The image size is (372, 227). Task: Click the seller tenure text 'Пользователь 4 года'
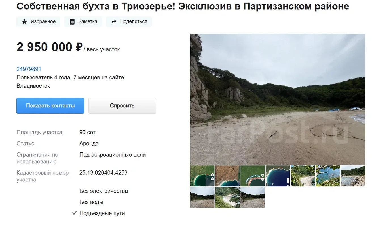click(x=70, y=77)
